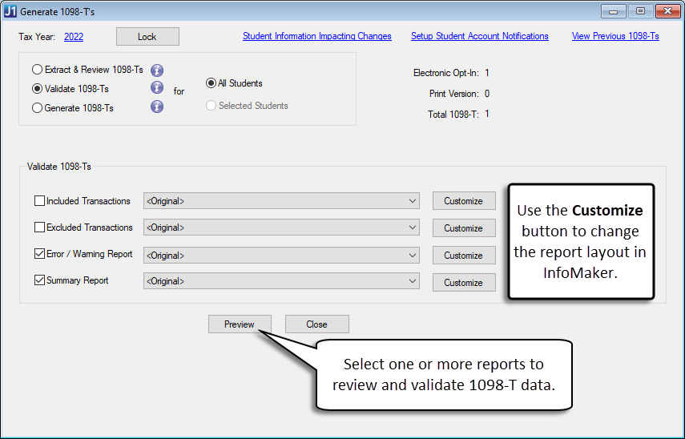
Task: Select Generate 1098-Ts radio option
Action: 38,107
